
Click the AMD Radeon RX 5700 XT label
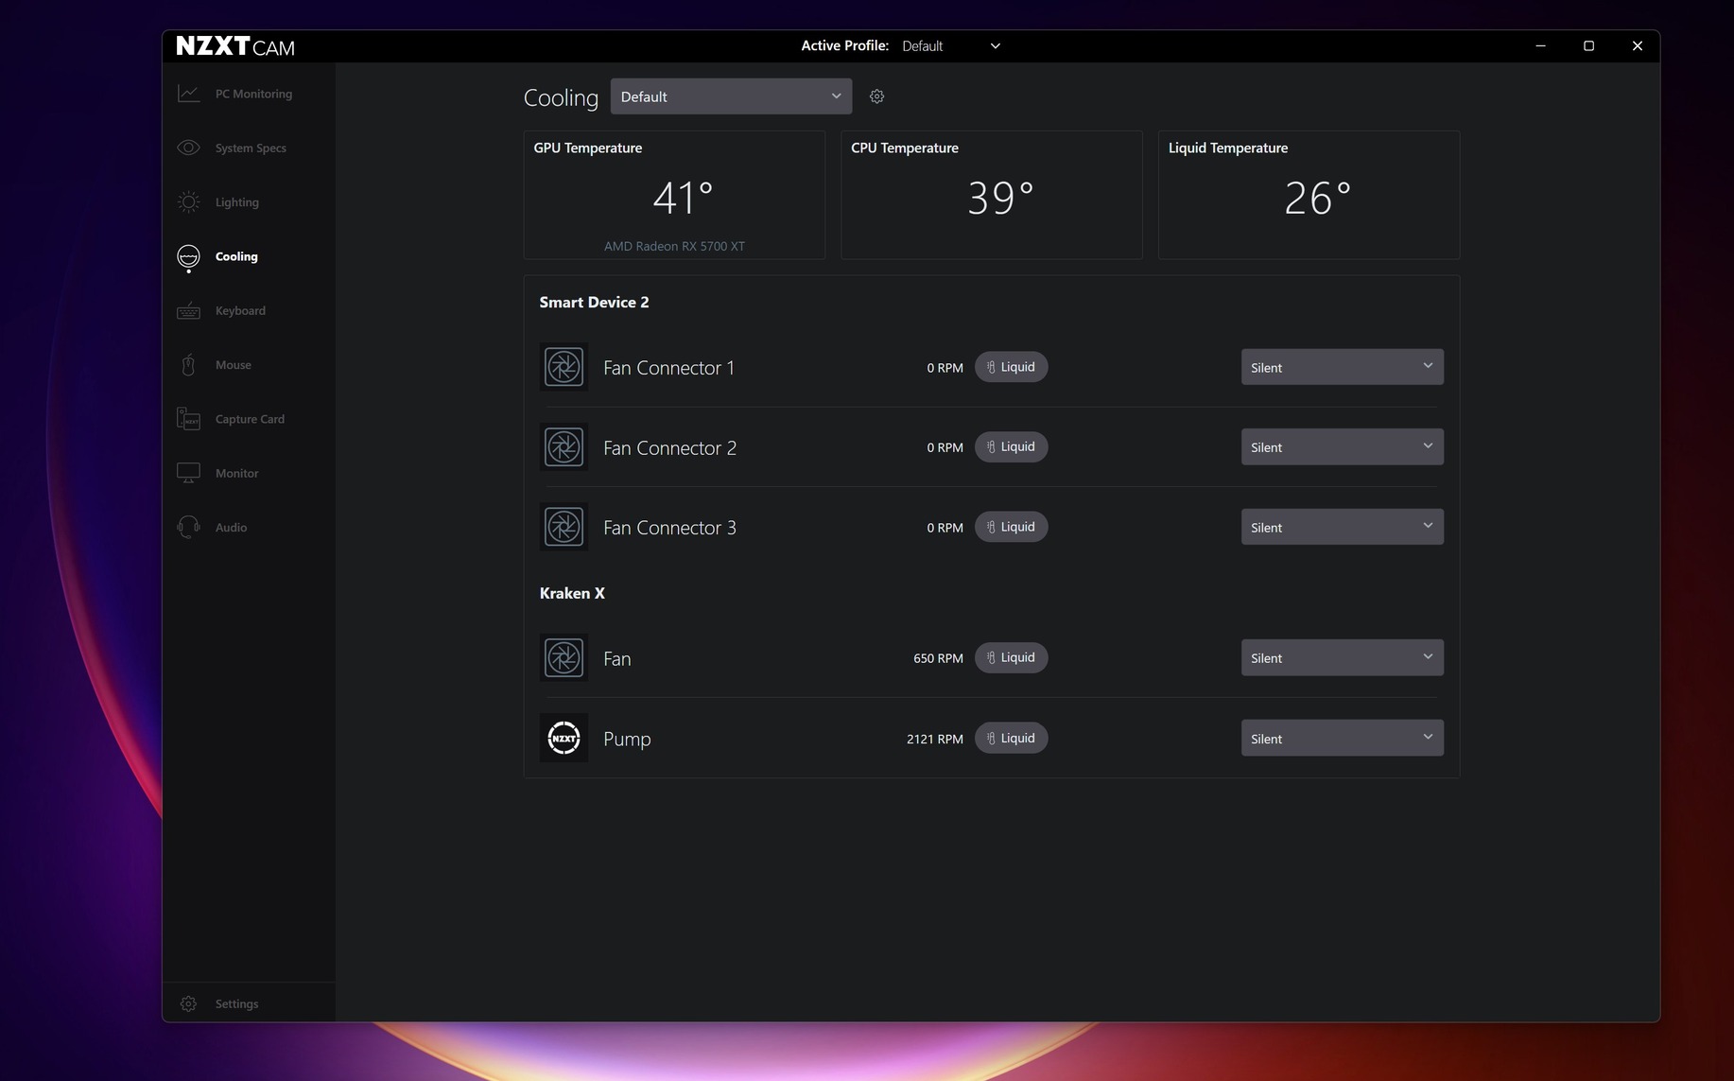tap(674, 246)
